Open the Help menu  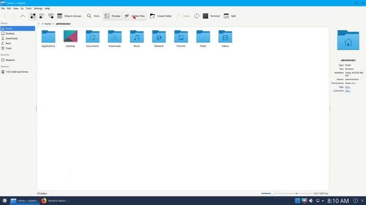pos(47,9)
